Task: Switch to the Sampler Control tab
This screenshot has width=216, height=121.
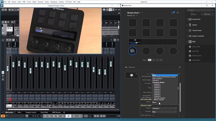Action: point(31,112)
